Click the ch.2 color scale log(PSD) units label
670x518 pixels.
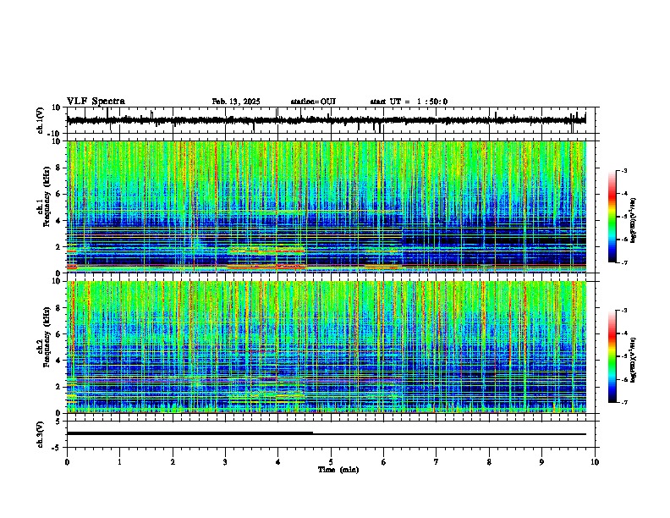coord(633,360)
